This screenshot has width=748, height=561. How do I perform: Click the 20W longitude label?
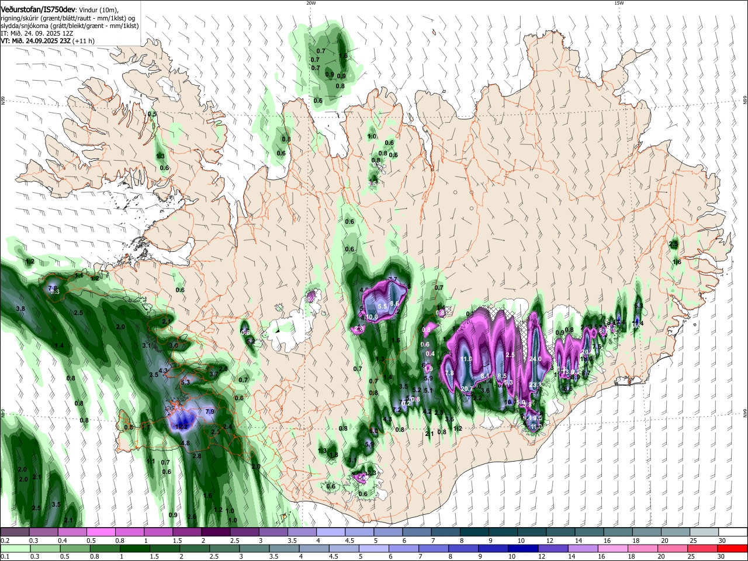(311, 3)
